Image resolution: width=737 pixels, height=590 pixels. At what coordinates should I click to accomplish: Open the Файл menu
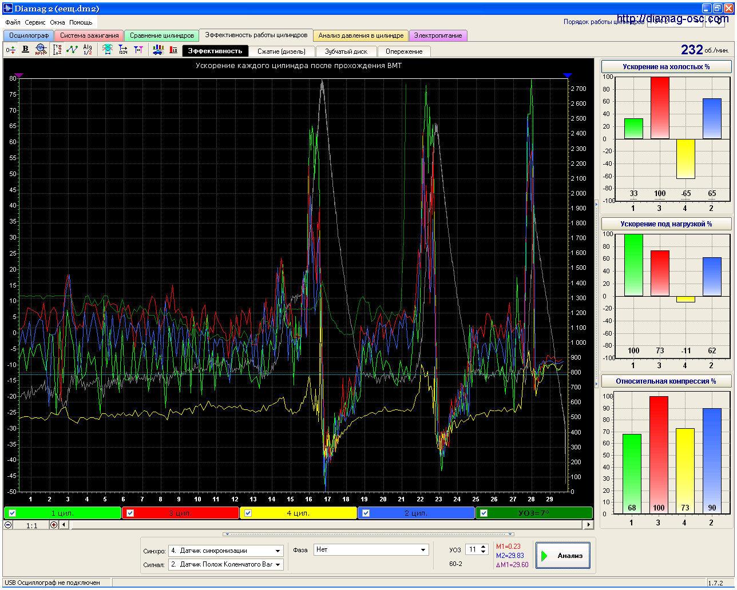(x=13, y=22)
